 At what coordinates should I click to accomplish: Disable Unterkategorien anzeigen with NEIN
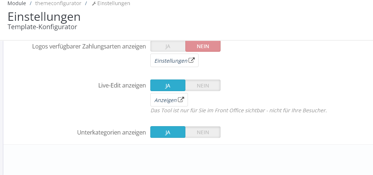[203, 132]
